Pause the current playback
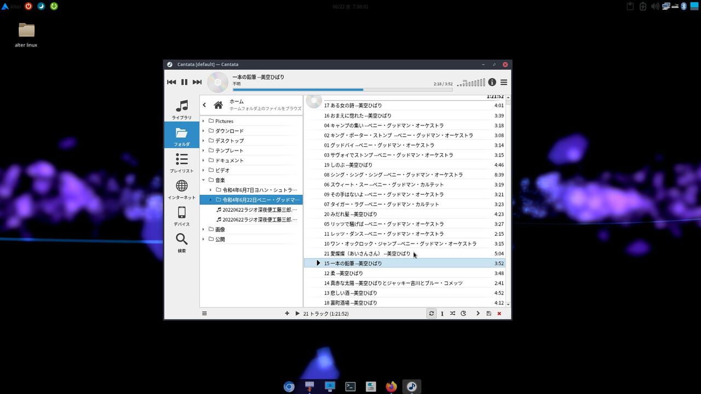 184,82
